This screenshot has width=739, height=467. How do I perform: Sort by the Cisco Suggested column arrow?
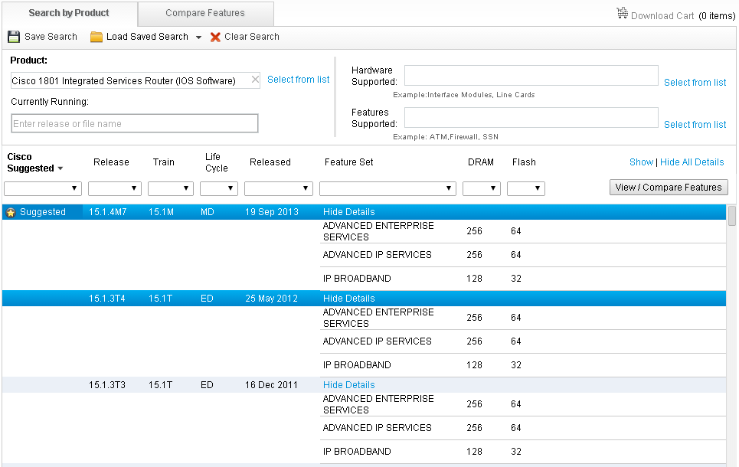tap(60, 168)
